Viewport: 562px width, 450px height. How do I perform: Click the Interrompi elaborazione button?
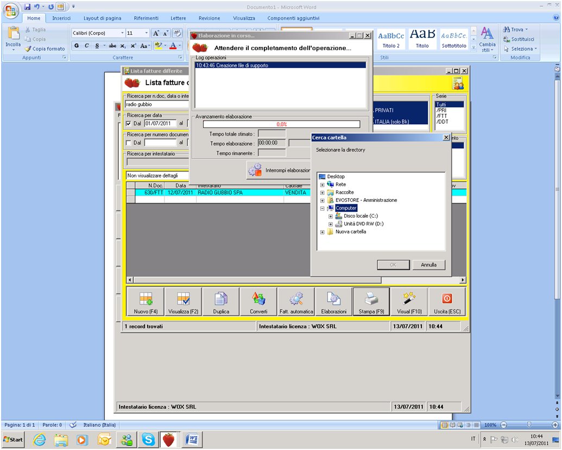(279, 170)
